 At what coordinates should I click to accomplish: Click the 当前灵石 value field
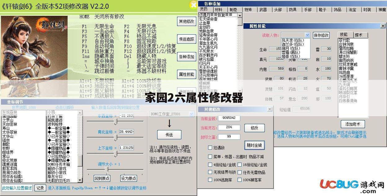click(229, 127)
